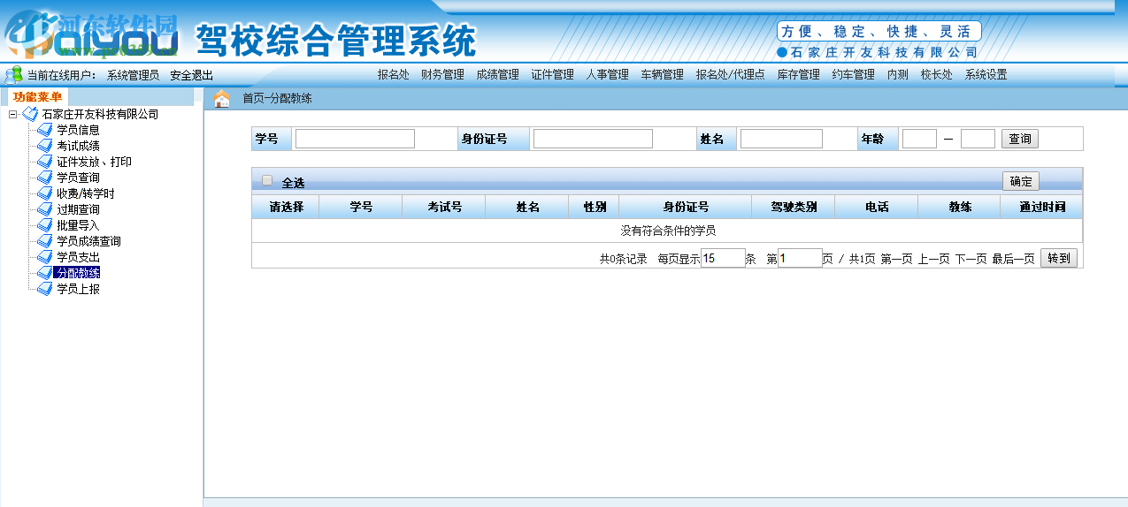Click the 每页显示 records-per-page field
Image resolution: width=1128 pixels, height=507 pixels.
(x=723, y=258)
